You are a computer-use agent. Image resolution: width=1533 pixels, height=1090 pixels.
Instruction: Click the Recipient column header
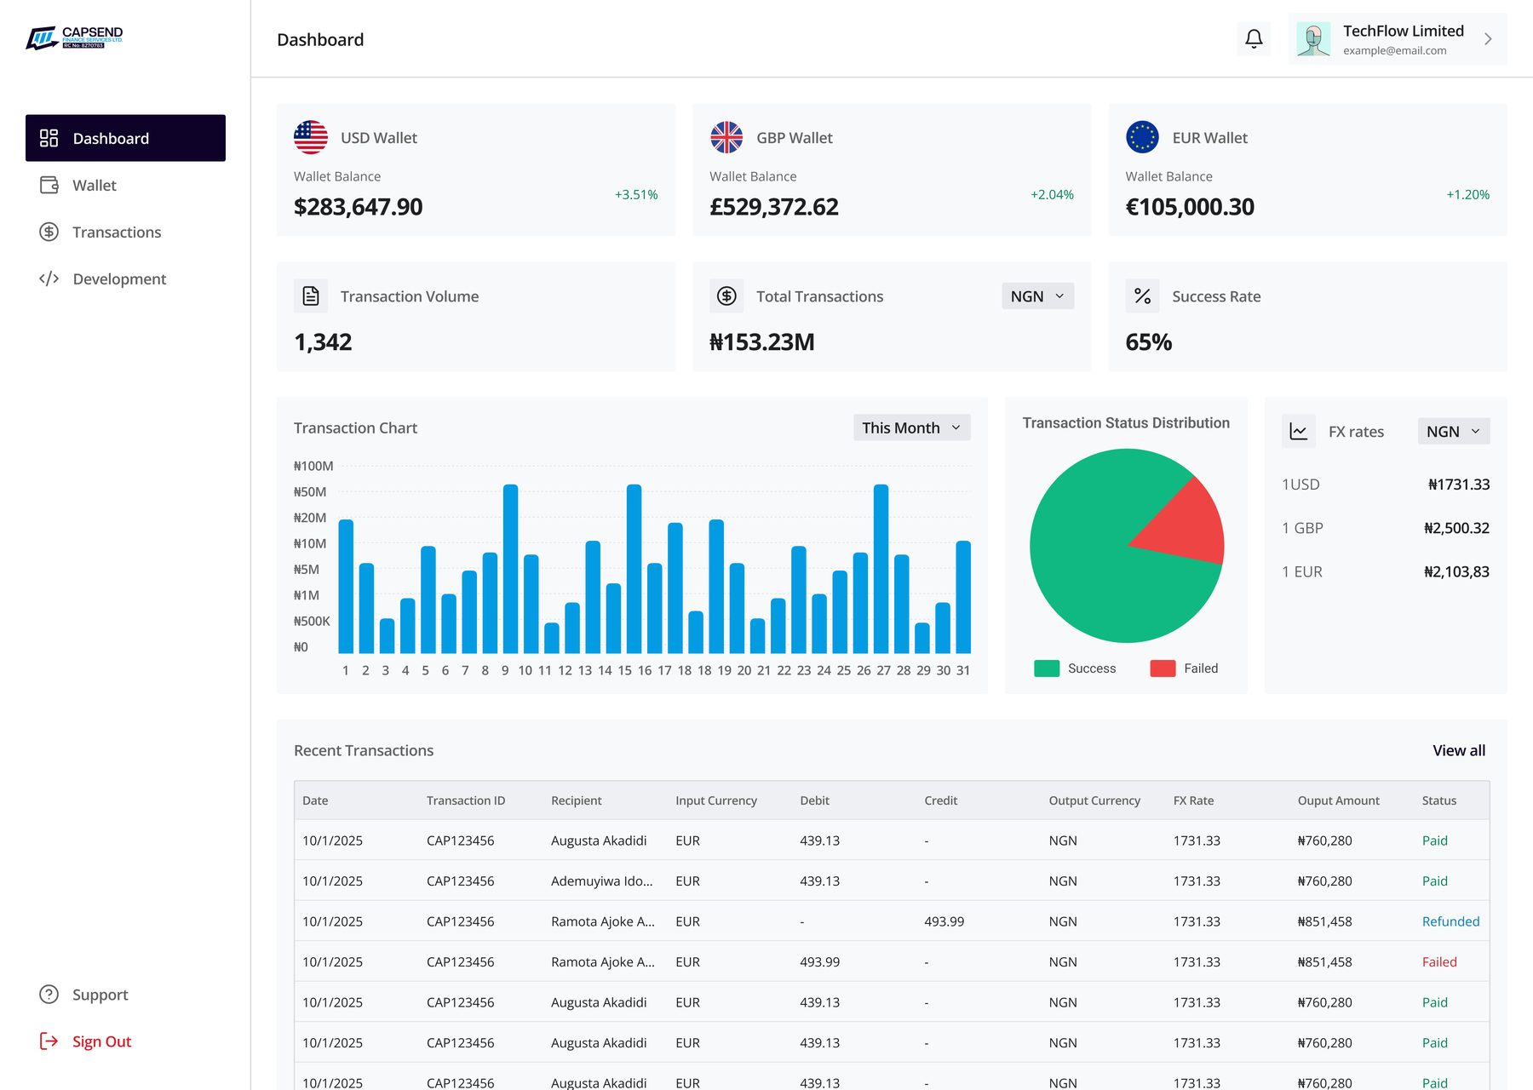tap(576, 800)
